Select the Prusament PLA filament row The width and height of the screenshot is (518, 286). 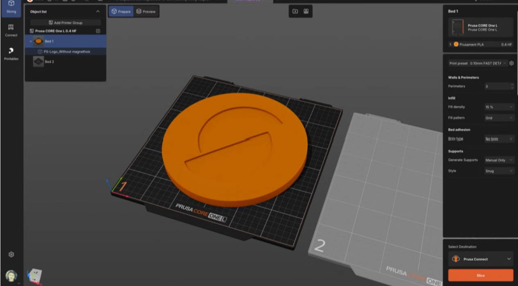481,44
